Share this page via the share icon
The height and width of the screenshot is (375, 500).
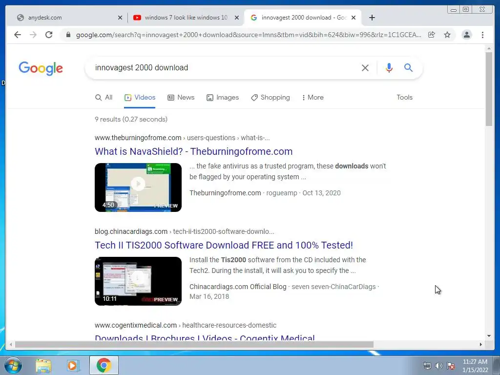coord(432,35)
